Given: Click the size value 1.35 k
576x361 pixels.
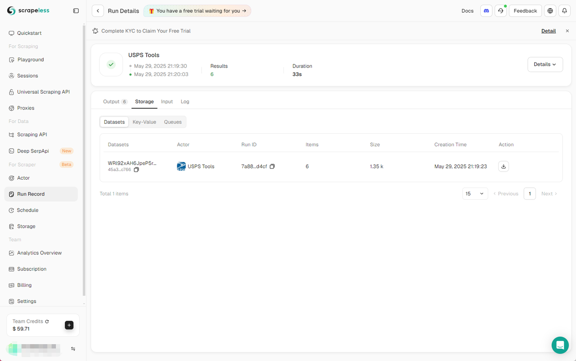Looking at the screenshot, I should click(377, 167).
